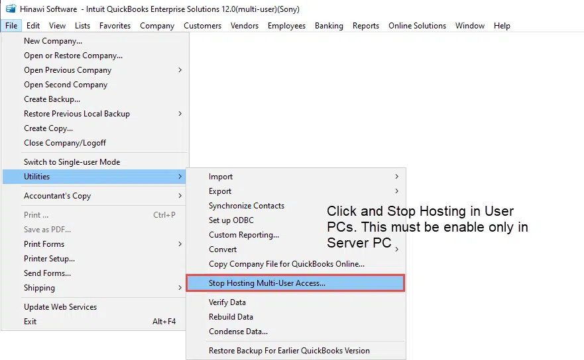Open the Reports menu
The height and width of the screenshot is (360, 584).
coord(366,26)
